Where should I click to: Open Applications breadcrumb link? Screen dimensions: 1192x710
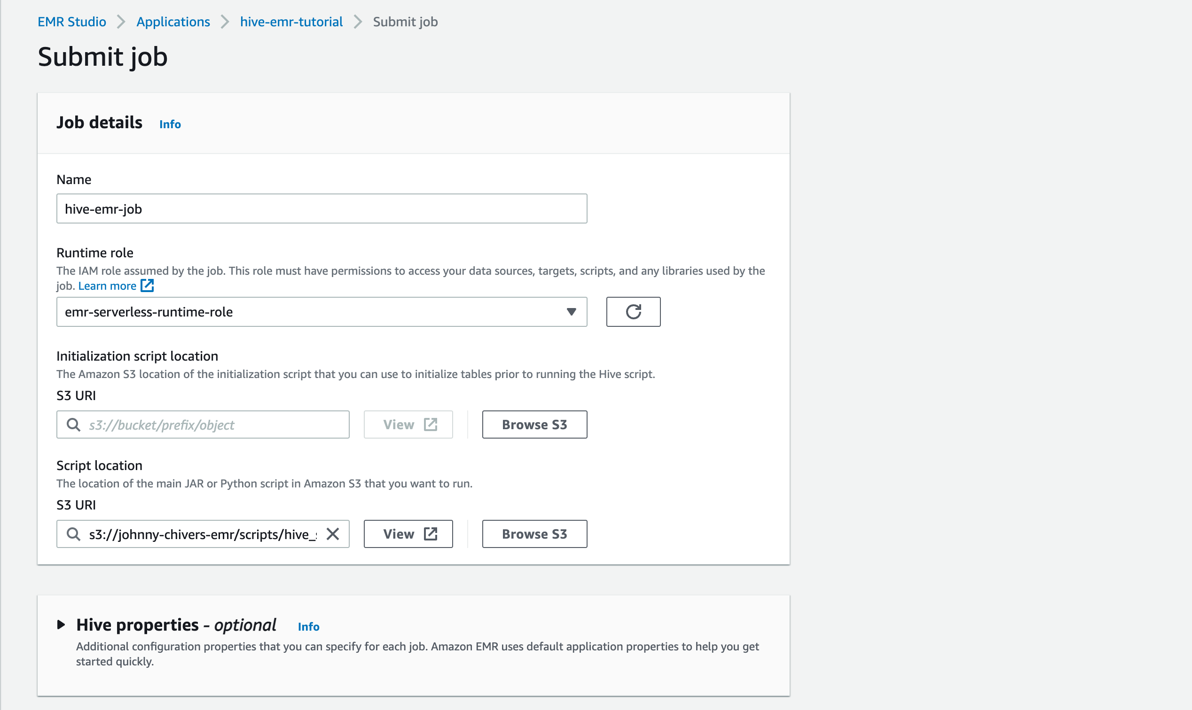[x=173, y=22]
